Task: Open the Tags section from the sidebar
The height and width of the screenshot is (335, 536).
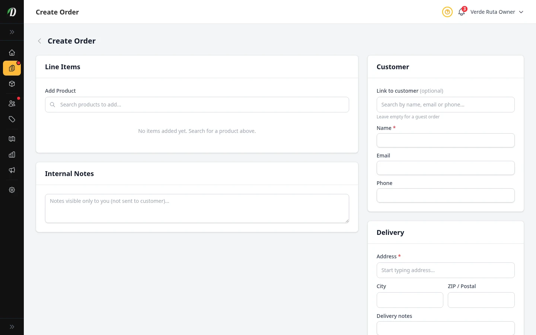Action: (x=12, y=119)
